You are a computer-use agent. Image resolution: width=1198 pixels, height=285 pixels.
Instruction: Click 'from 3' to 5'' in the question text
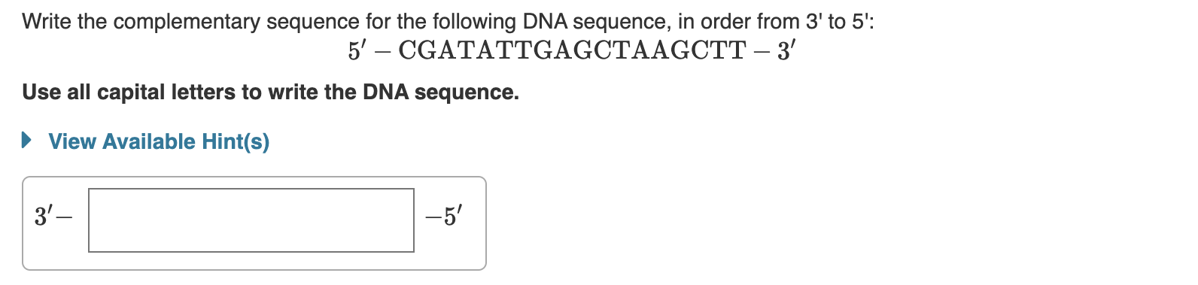click(x=816, y=22)
